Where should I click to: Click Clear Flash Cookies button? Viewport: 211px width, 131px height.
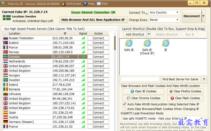click(x=185, y=98)
